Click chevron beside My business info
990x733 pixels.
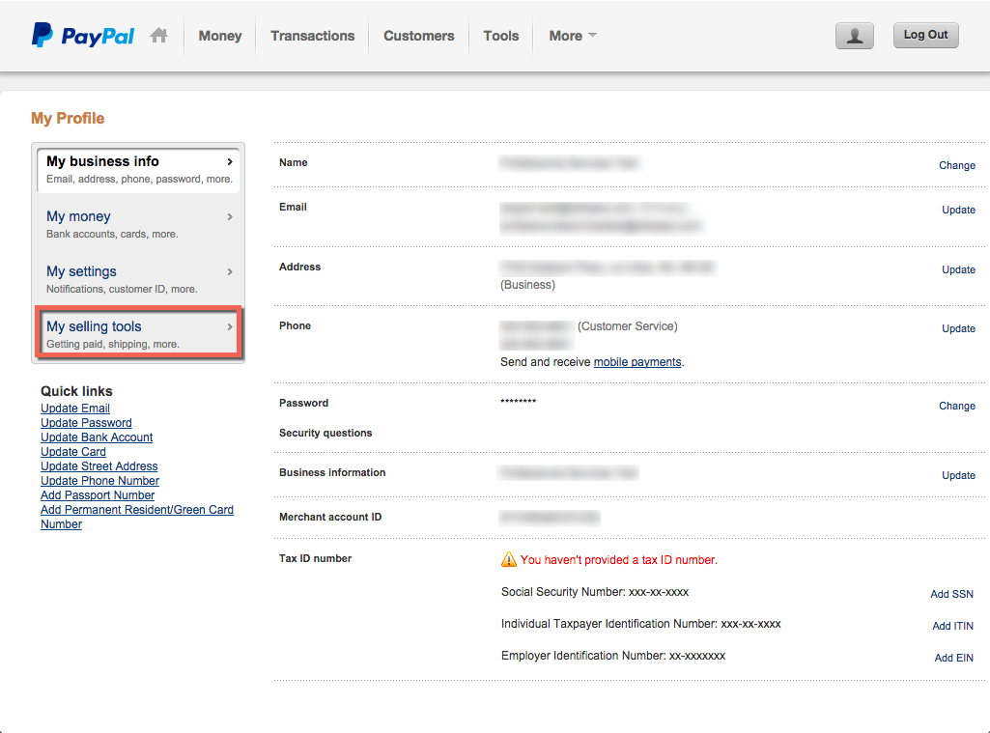[230, 161]
